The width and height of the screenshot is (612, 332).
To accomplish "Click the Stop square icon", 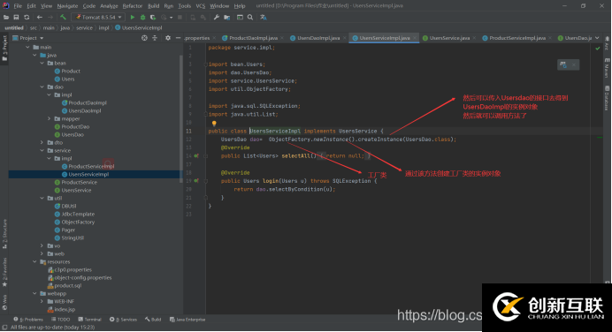I will coord(180,17).
